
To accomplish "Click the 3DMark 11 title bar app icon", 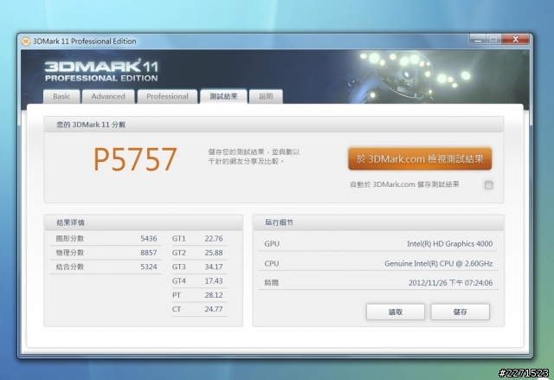I will tap(26, 42).
